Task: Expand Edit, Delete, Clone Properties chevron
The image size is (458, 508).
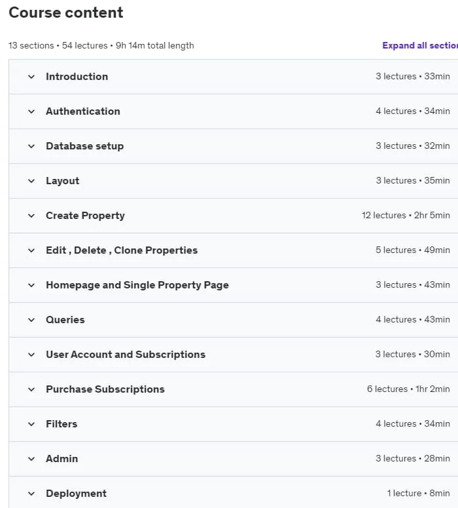Action: [31, 250]
